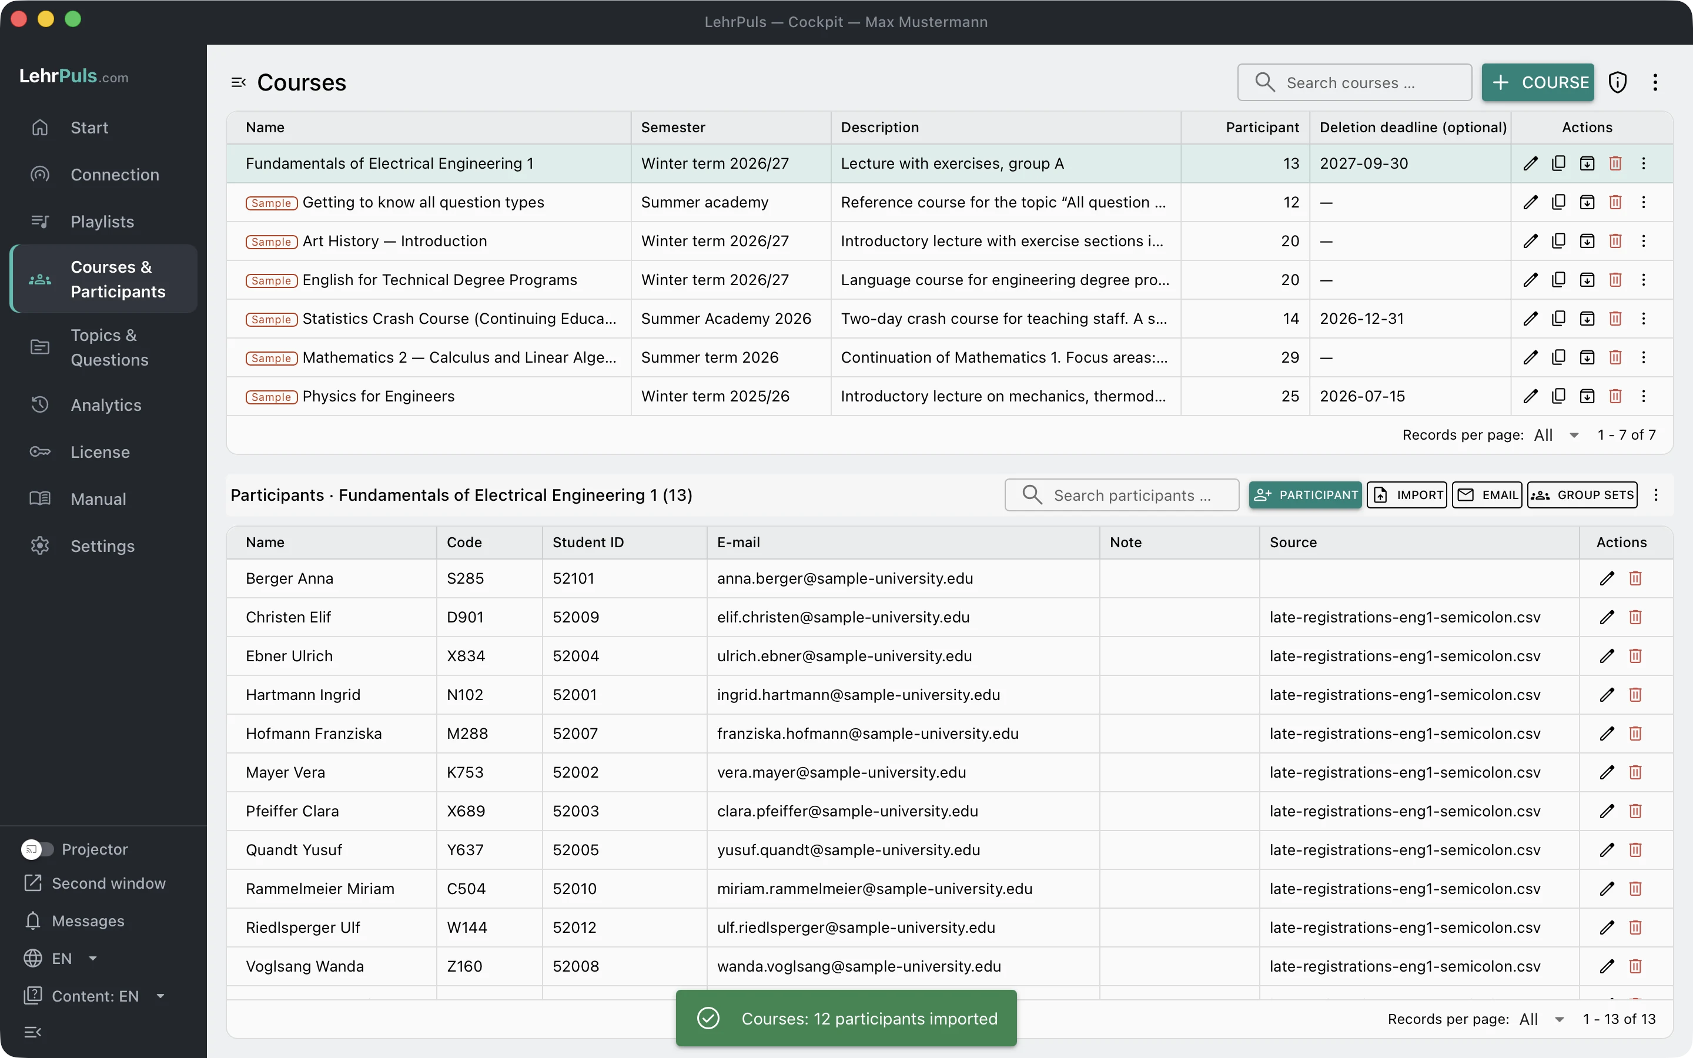Delete participant Mayer Vera
The image size is (1693, 1058).
pyautogui.click(x=1635, y=772)
